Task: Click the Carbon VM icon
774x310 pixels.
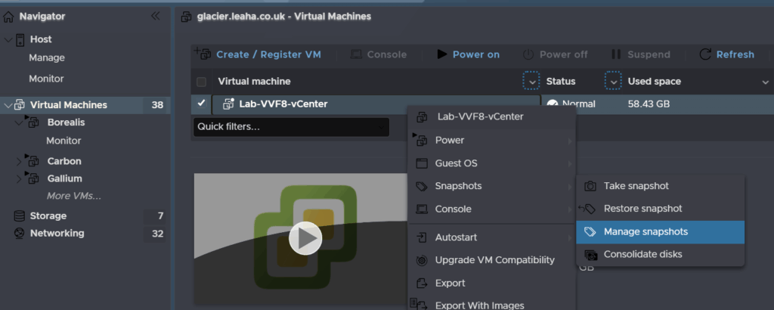Action: click(x=33, y=161)
